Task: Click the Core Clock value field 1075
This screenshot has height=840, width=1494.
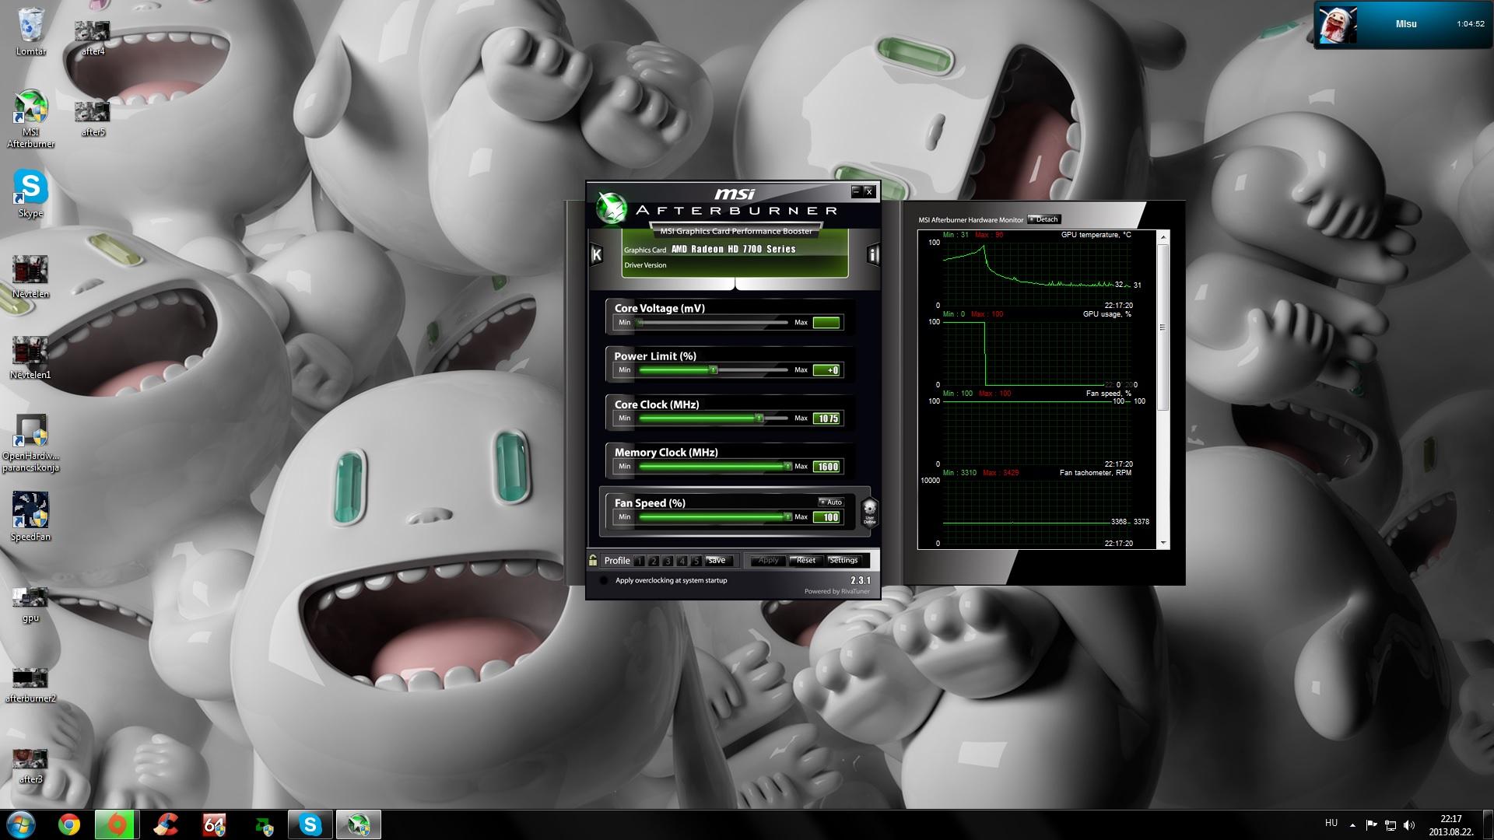Action: coord(826,418)
